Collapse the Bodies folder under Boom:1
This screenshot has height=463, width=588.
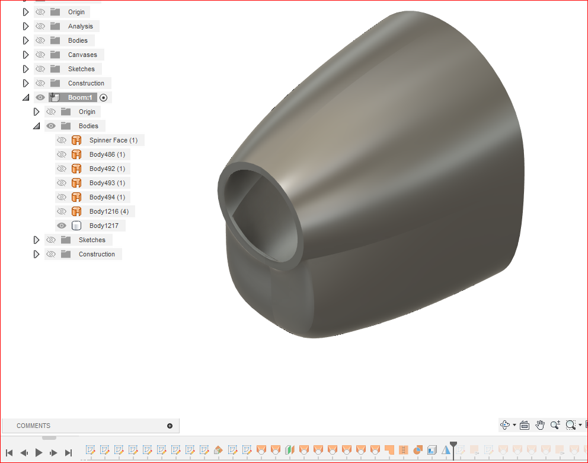pos(37,125)
